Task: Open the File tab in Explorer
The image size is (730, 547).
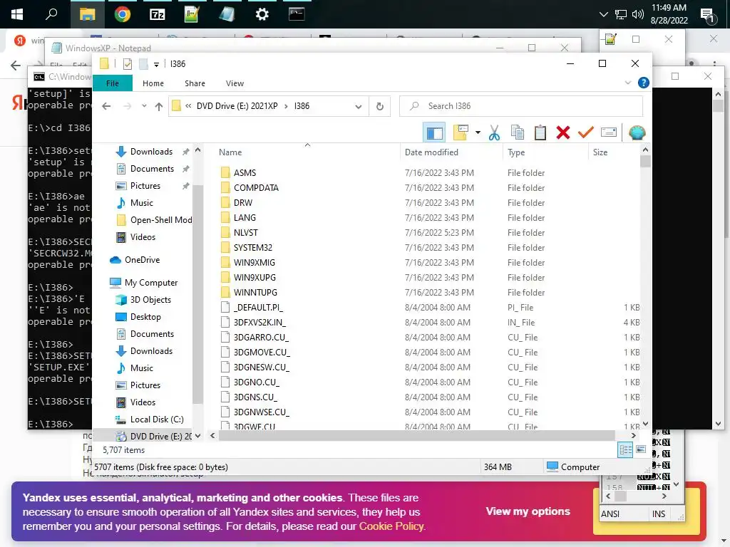Action: (113, 83)
